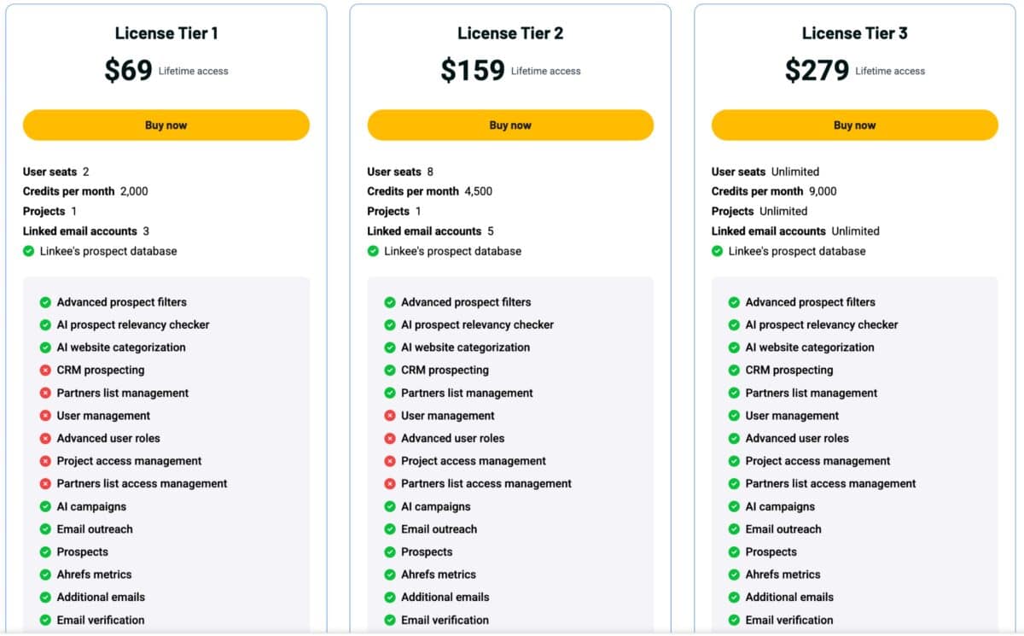Viewport: 1024px width, 636px height.
Task: Click red cross icon beside Tier 1 CRM prospecting
Action: pyautogui.click(x=45, y=370)
